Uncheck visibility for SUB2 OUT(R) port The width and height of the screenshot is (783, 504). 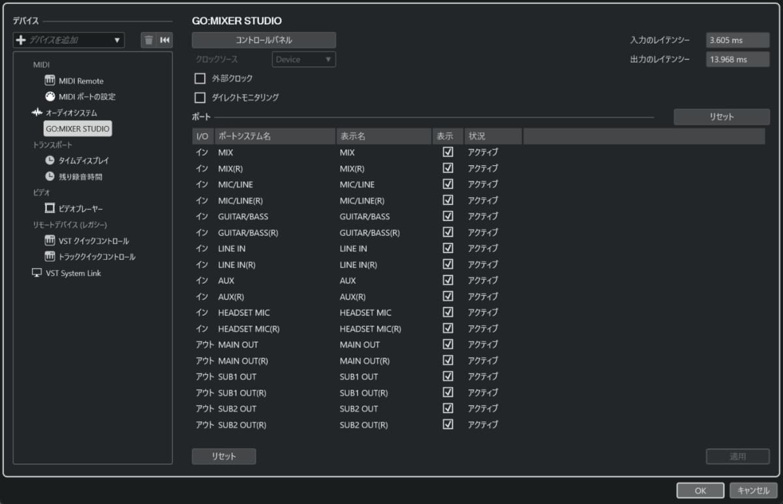click(448, 424)
